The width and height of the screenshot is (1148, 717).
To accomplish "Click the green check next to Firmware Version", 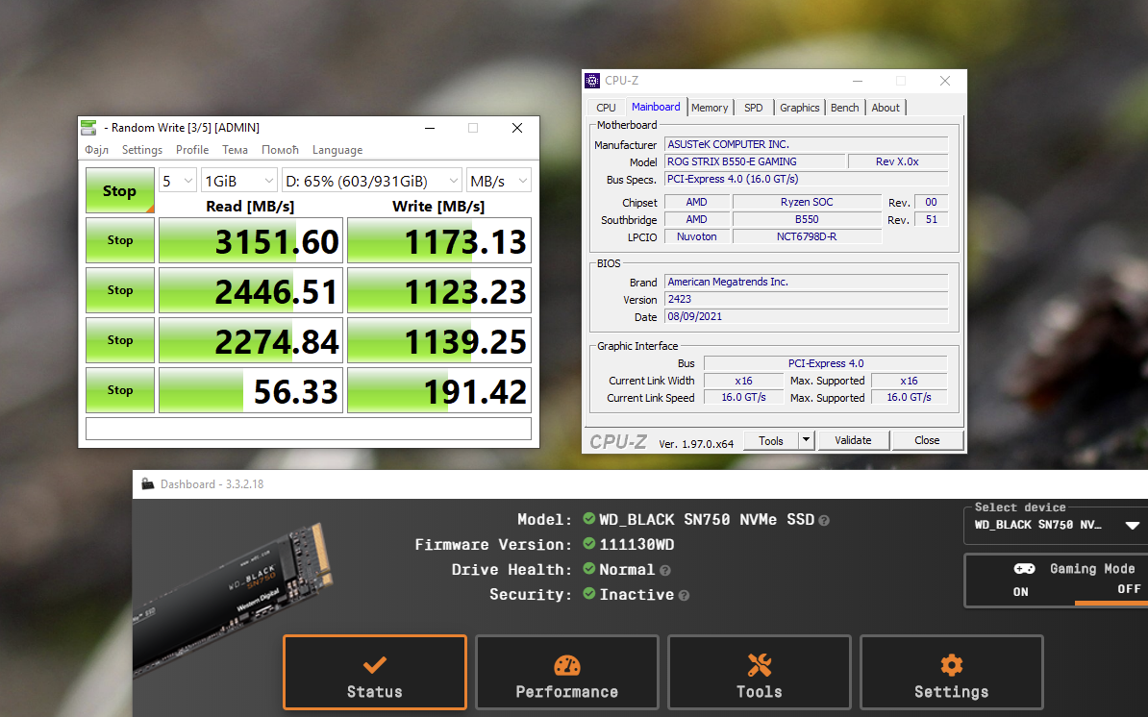I will (588, 544).
